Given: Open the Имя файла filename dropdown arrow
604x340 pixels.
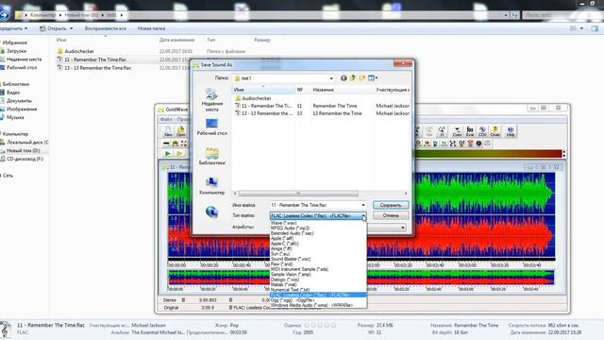Looking at the screenshot, I should (362, 205).
